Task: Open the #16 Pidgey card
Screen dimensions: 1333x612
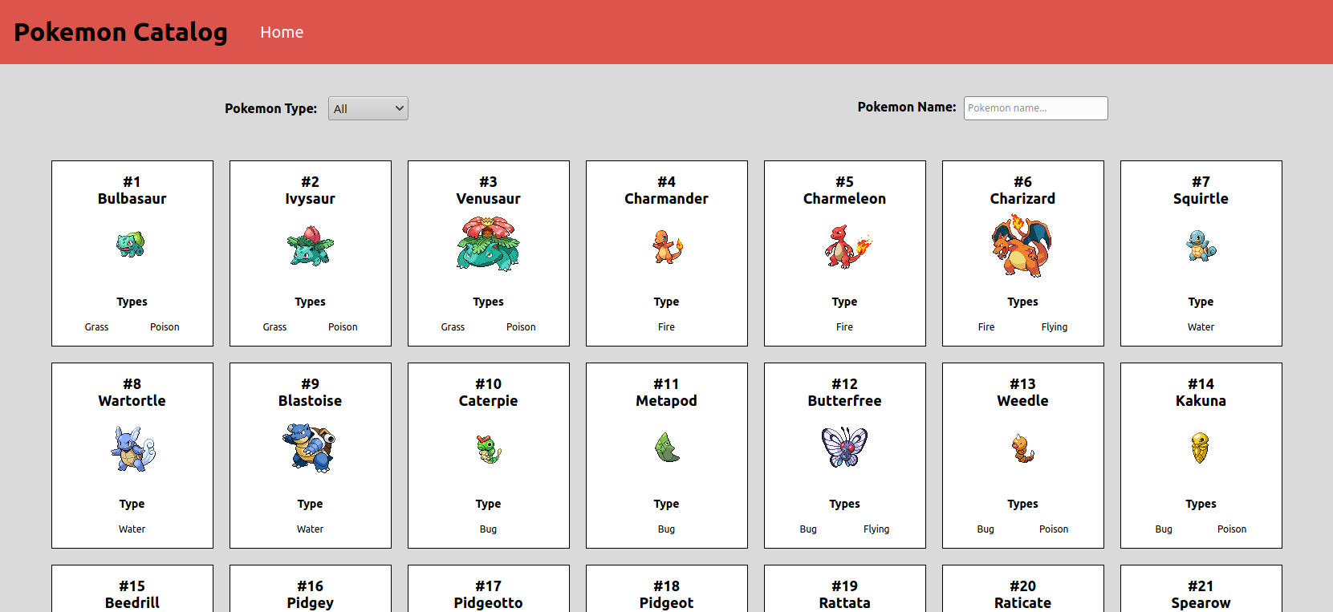Action: pos(311,589)
